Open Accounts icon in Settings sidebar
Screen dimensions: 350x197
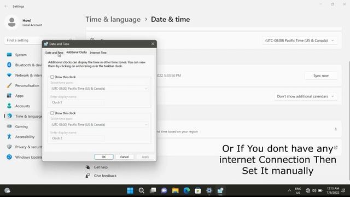[9, 106]
